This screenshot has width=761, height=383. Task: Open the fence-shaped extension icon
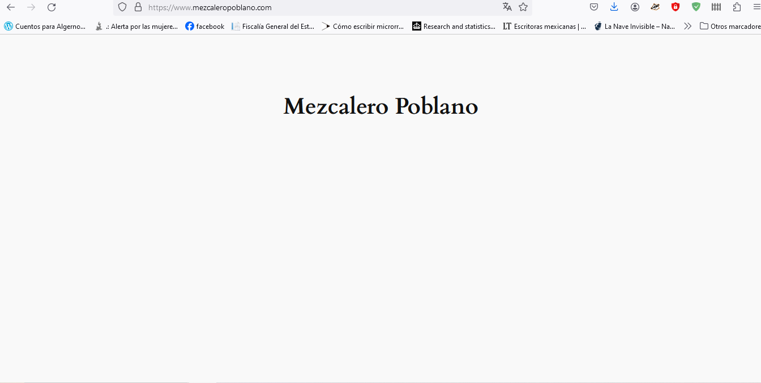click(x=716, y=7)
